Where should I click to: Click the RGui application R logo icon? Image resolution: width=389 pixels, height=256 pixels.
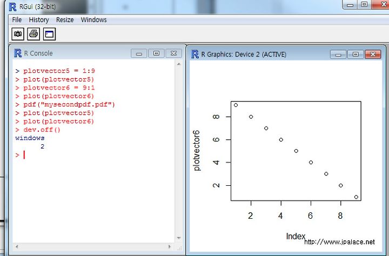pos(12,6)
